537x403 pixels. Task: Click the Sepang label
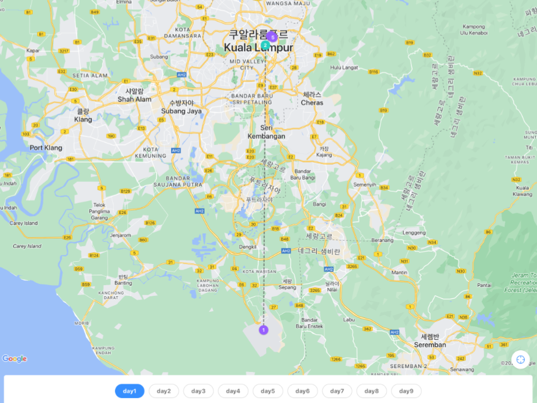click(x=287, y=284)
